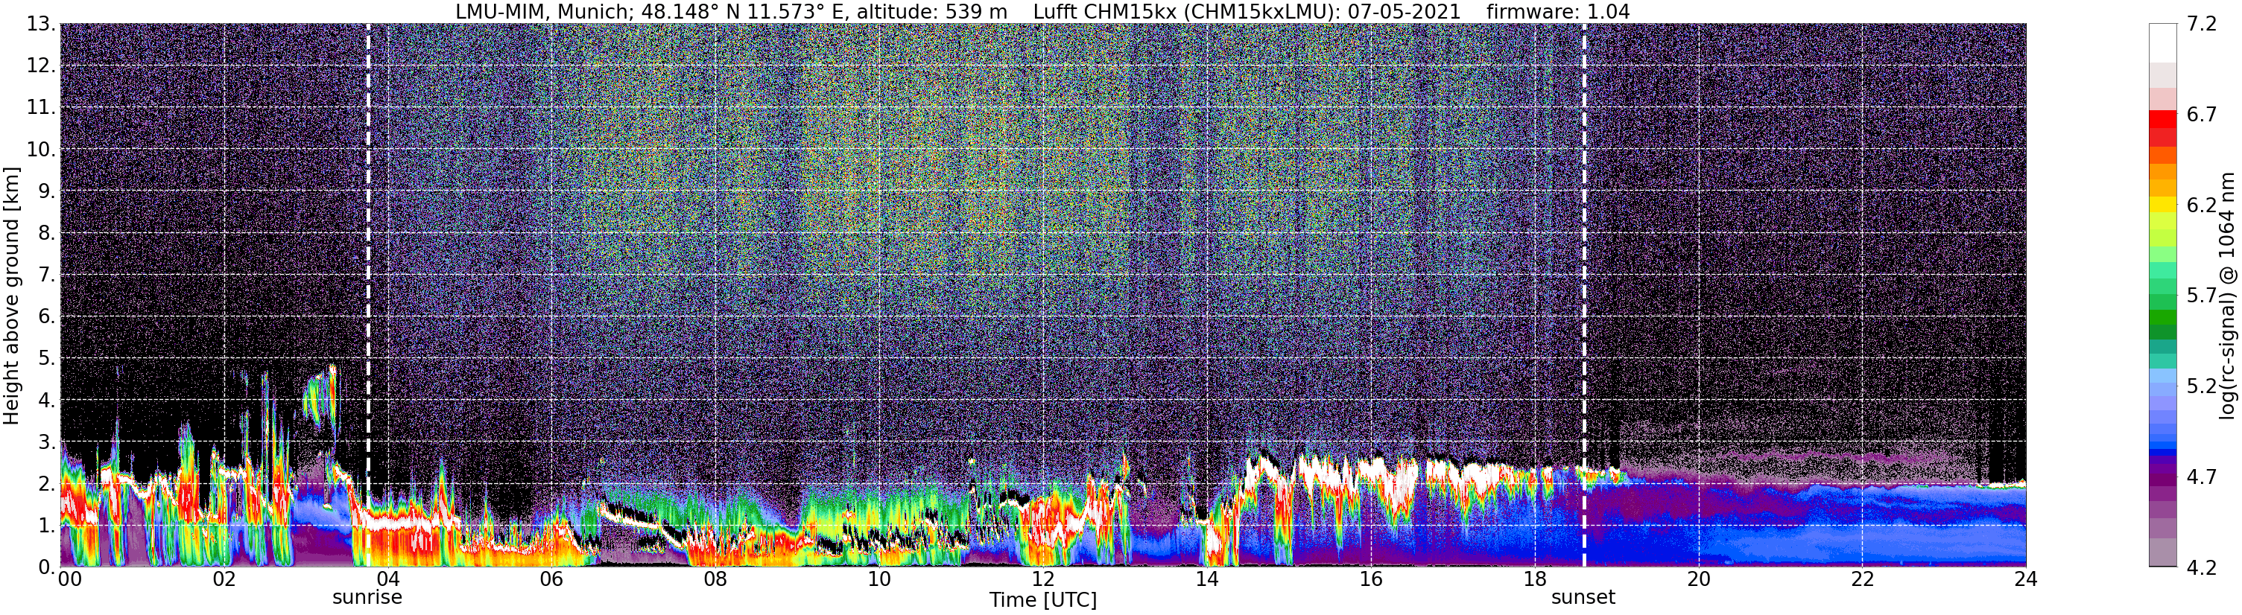
Task: Click the '16' time axis tick label
Action: pyautogui.click(x=1371, y=579)
